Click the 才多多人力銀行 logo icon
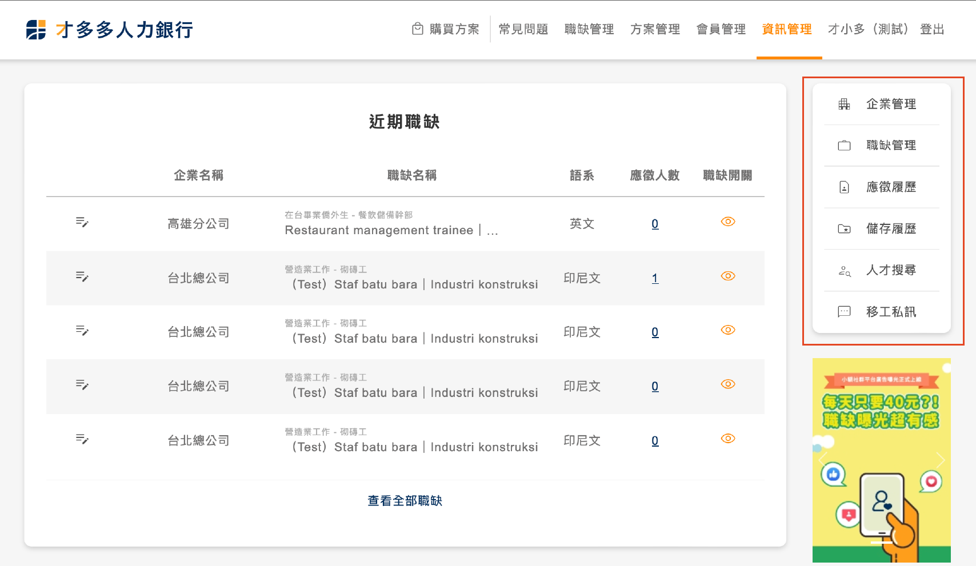Image resolution: width=976 pixels, height=566 pixels. pyautogui.click(x=36, y=30)
